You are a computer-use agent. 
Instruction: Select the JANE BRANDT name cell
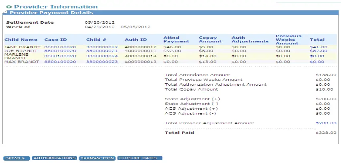point(22,47)
